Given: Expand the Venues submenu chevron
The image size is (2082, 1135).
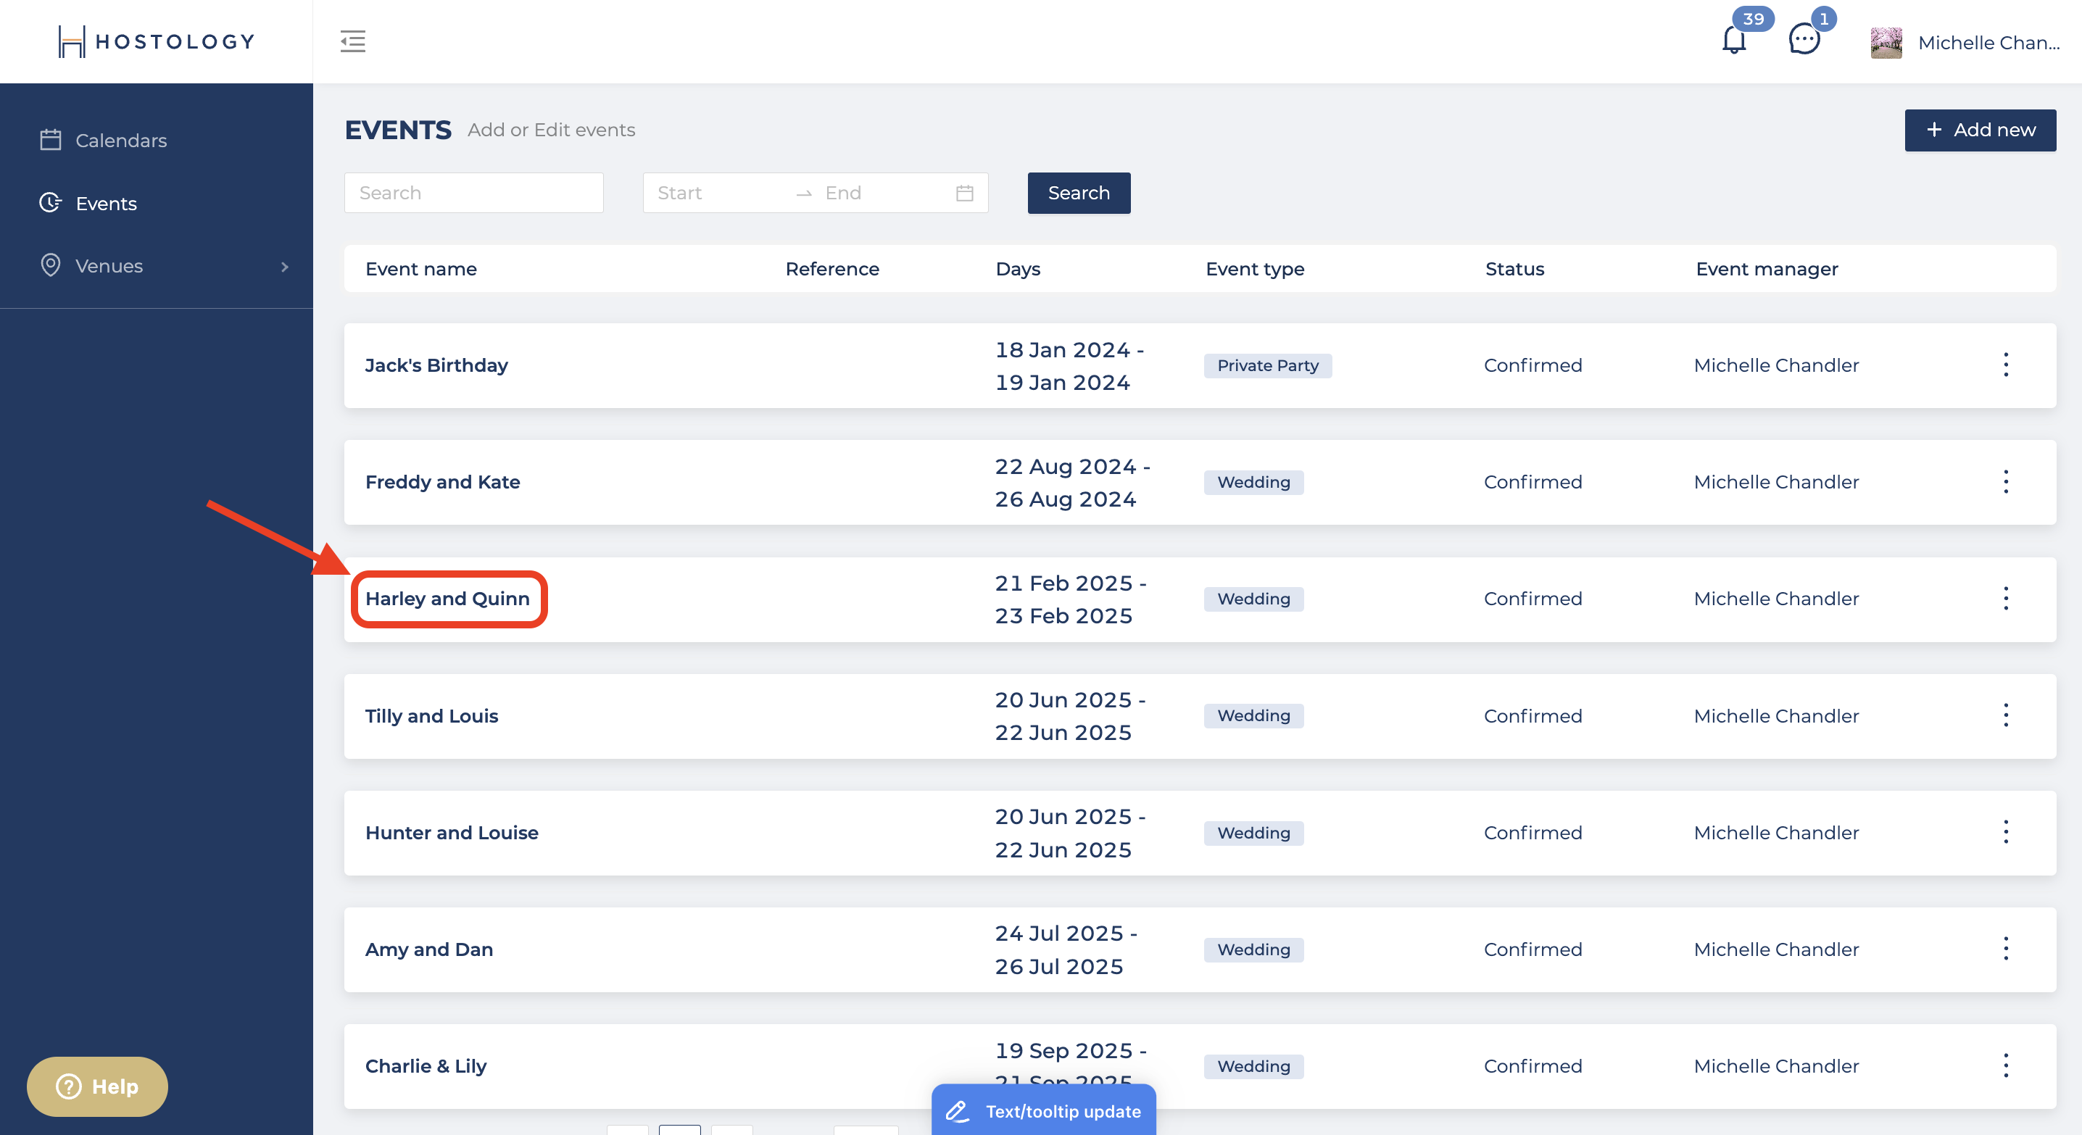Looking at the screenshot, I should (x=284, y=267).
